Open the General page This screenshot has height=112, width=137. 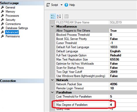10,8
